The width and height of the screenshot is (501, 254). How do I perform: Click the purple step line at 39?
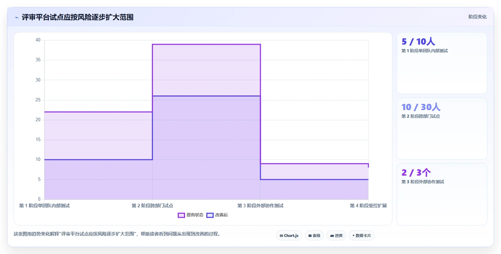206,44
